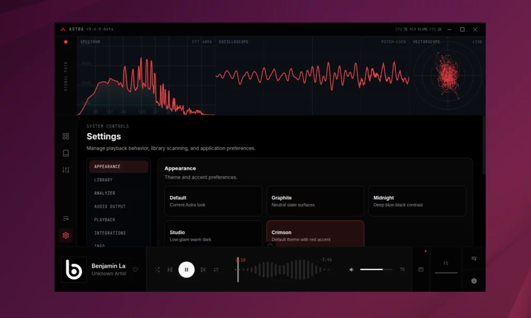Open the dashboard grid view in sidebar
The image size is (531, 318).
point(66,136)
